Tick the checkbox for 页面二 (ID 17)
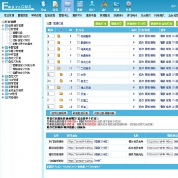Screen dimensions: 178x178 pos(78,100)
